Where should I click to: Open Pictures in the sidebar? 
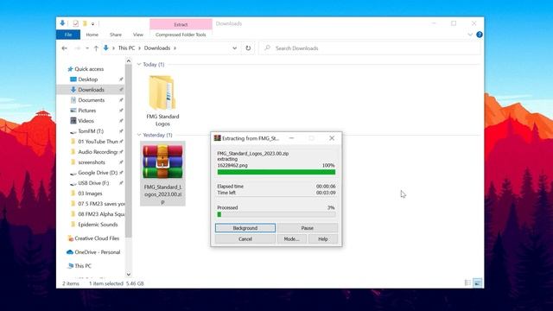[86, 111]
